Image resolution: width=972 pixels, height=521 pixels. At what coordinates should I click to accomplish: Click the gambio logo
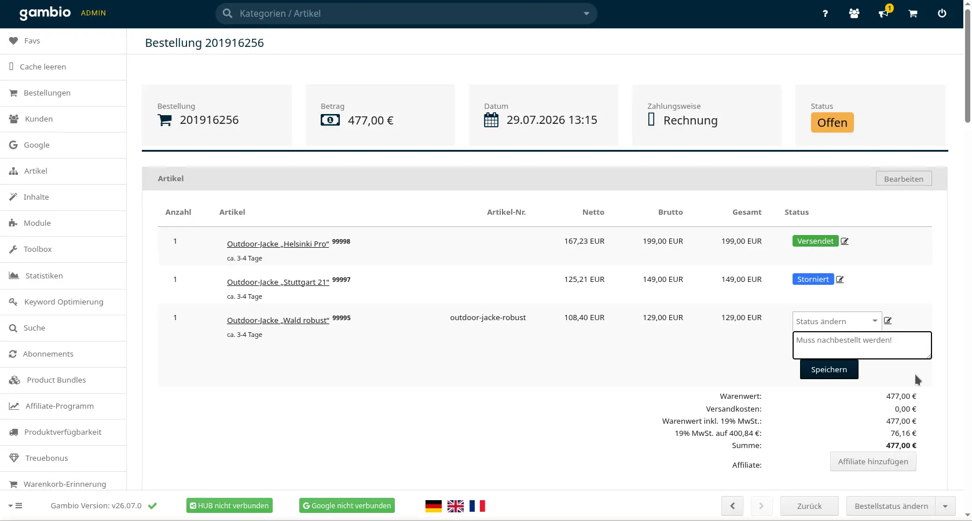(x=45, y=13)
